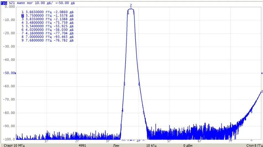Click marker 2 at the trace peak

click(x=131, y=6)
